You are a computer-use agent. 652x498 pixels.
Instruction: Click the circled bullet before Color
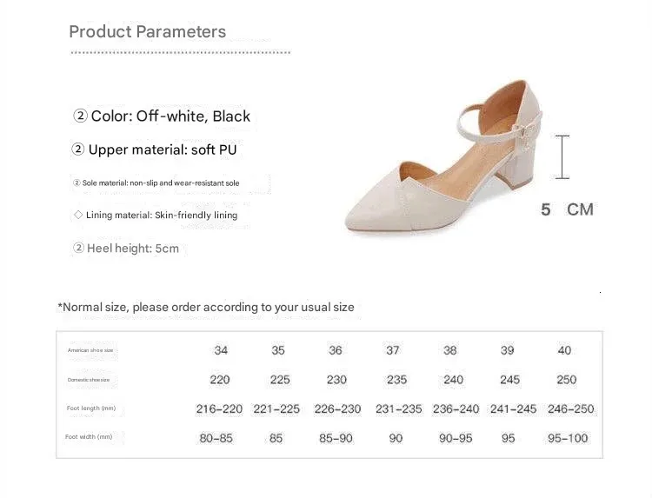[x=81, y=116]
